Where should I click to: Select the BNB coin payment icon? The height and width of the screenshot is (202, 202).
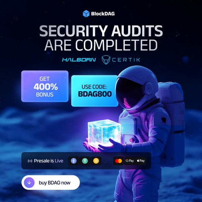coord(96,161)
